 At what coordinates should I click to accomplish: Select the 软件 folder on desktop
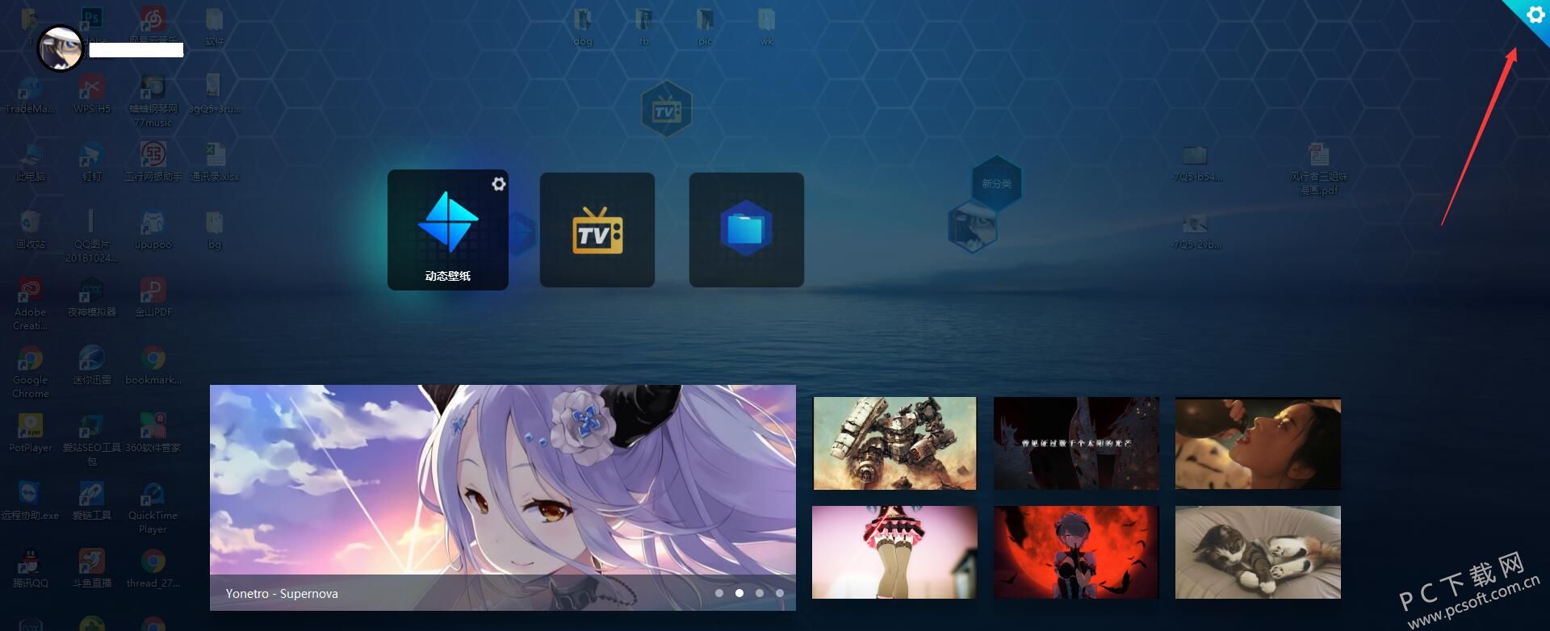(x=215, y=27)
